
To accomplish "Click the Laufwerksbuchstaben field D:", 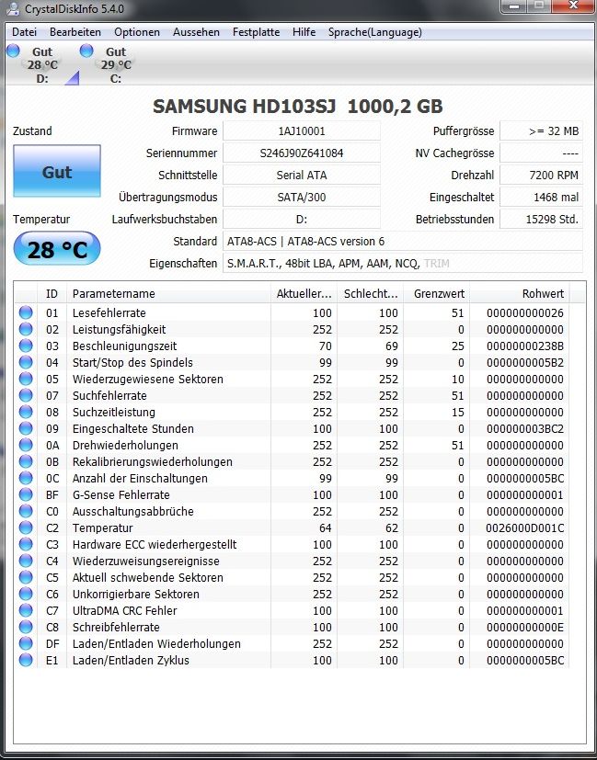I will coord(301,219).
